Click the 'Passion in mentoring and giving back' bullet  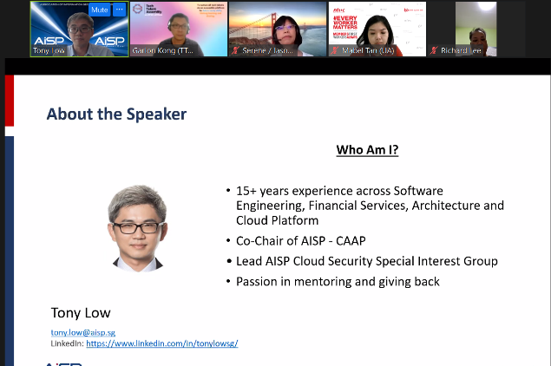click(x=338, y=282)
